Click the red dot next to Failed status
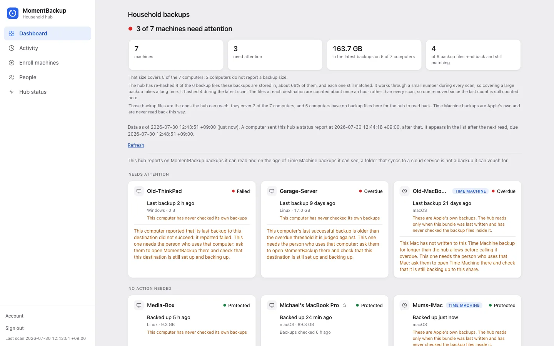The image size is (554, 346). pyautogui.click(x=233, y=191)
